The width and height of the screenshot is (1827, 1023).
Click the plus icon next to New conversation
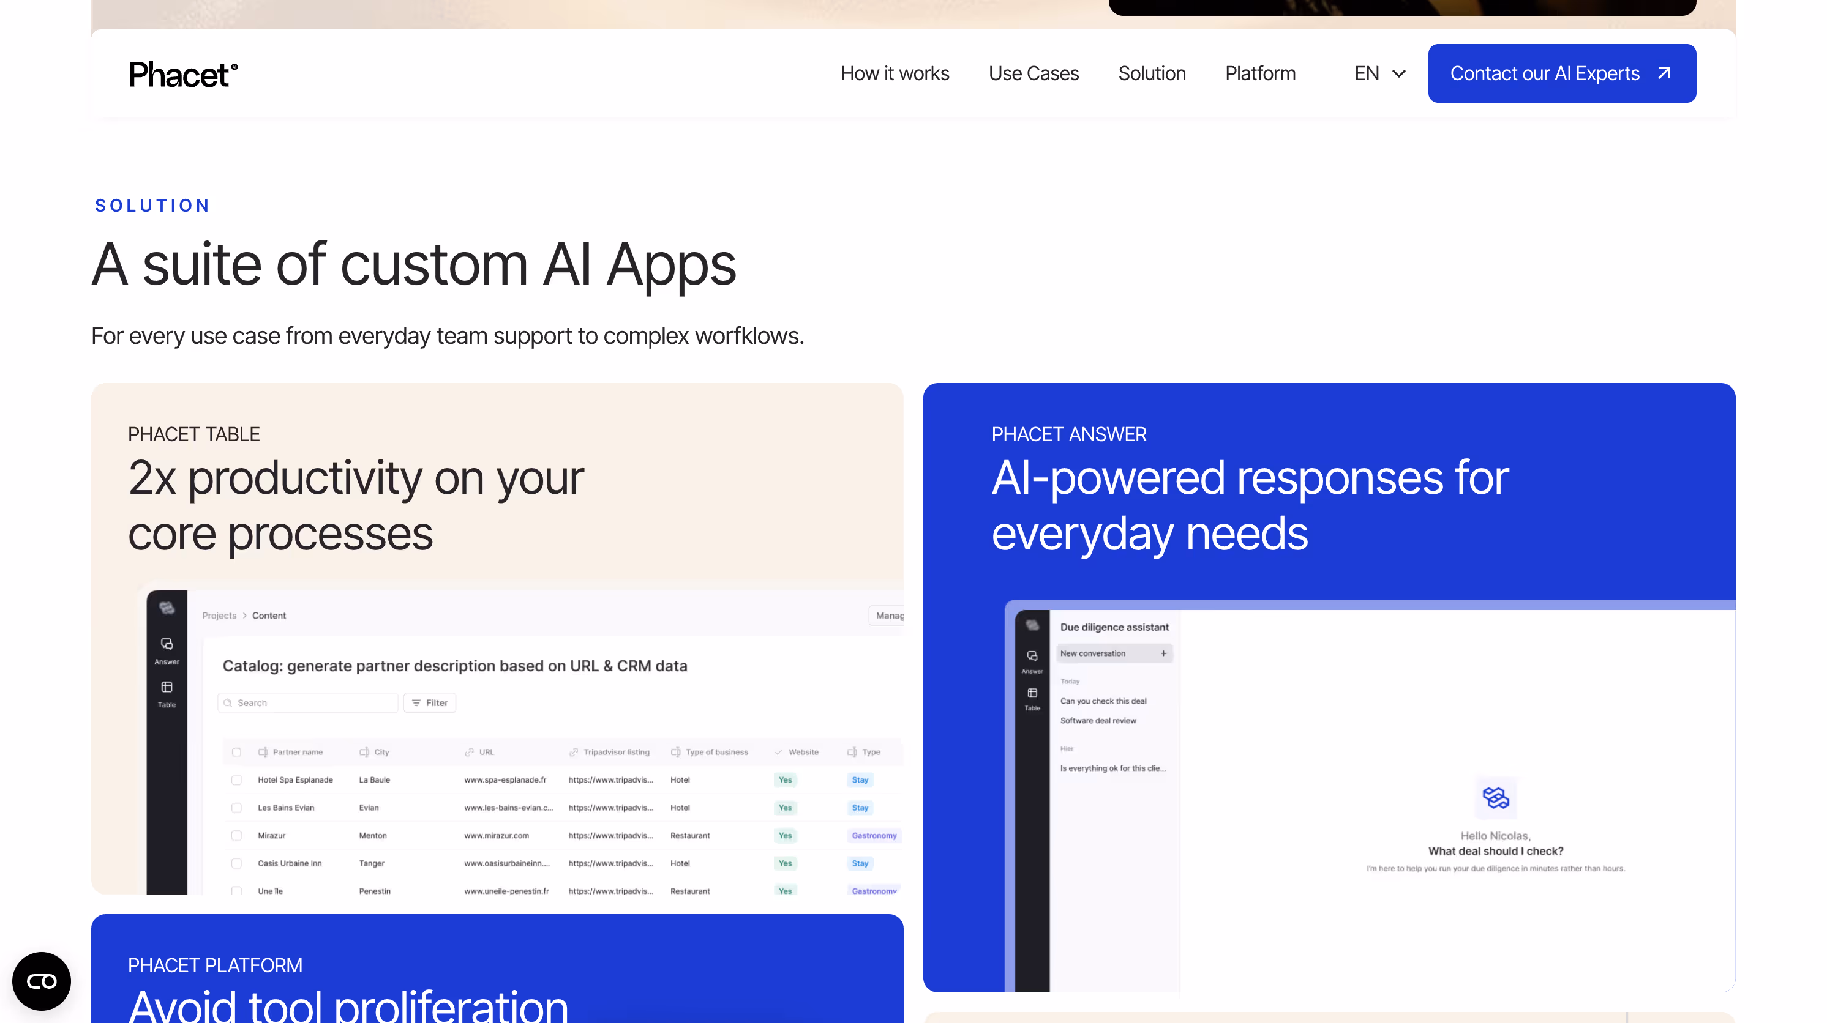(x=1163, y=653)
